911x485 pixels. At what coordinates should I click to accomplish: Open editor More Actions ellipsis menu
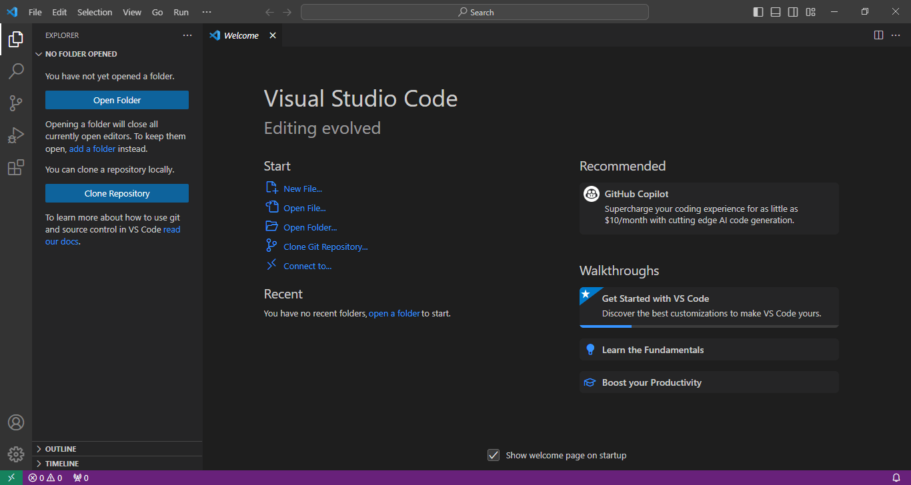(896, 35)
